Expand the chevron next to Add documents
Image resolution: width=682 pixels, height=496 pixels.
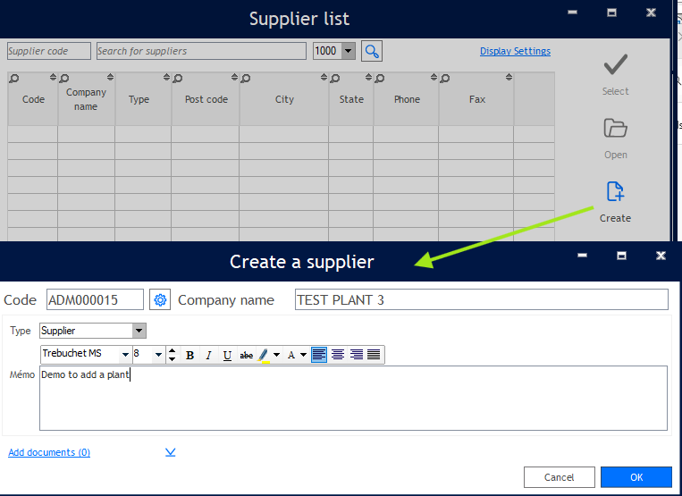point(171,452)
